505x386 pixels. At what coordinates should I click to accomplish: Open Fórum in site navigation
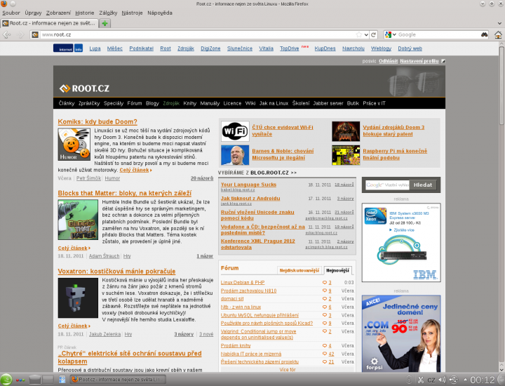134,103
